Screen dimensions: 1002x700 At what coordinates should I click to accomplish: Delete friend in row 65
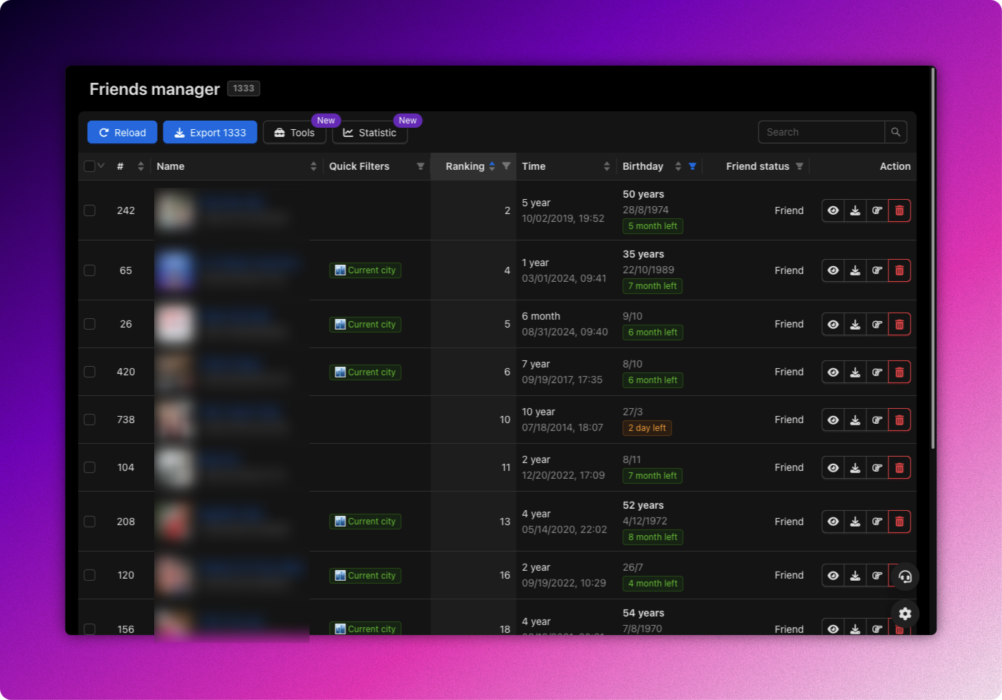pos(899,270)
